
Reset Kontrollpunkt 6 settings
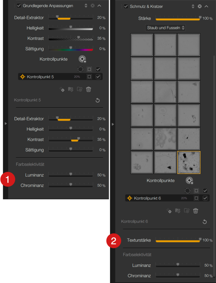[x=205, y=222]
